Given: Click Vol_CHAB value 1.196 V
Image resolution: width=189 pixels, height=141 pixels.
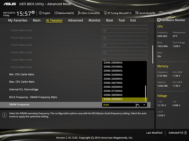Looking at the screenshot, I should pyautogui.click(x=176, y=76).
